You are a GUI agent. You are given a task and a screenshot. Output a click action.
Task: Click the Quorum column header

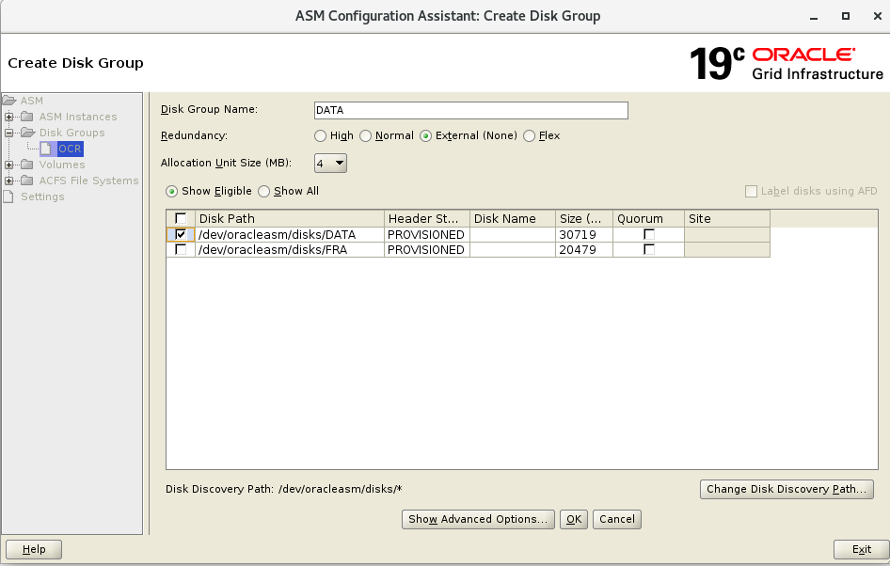click(648, 218)
